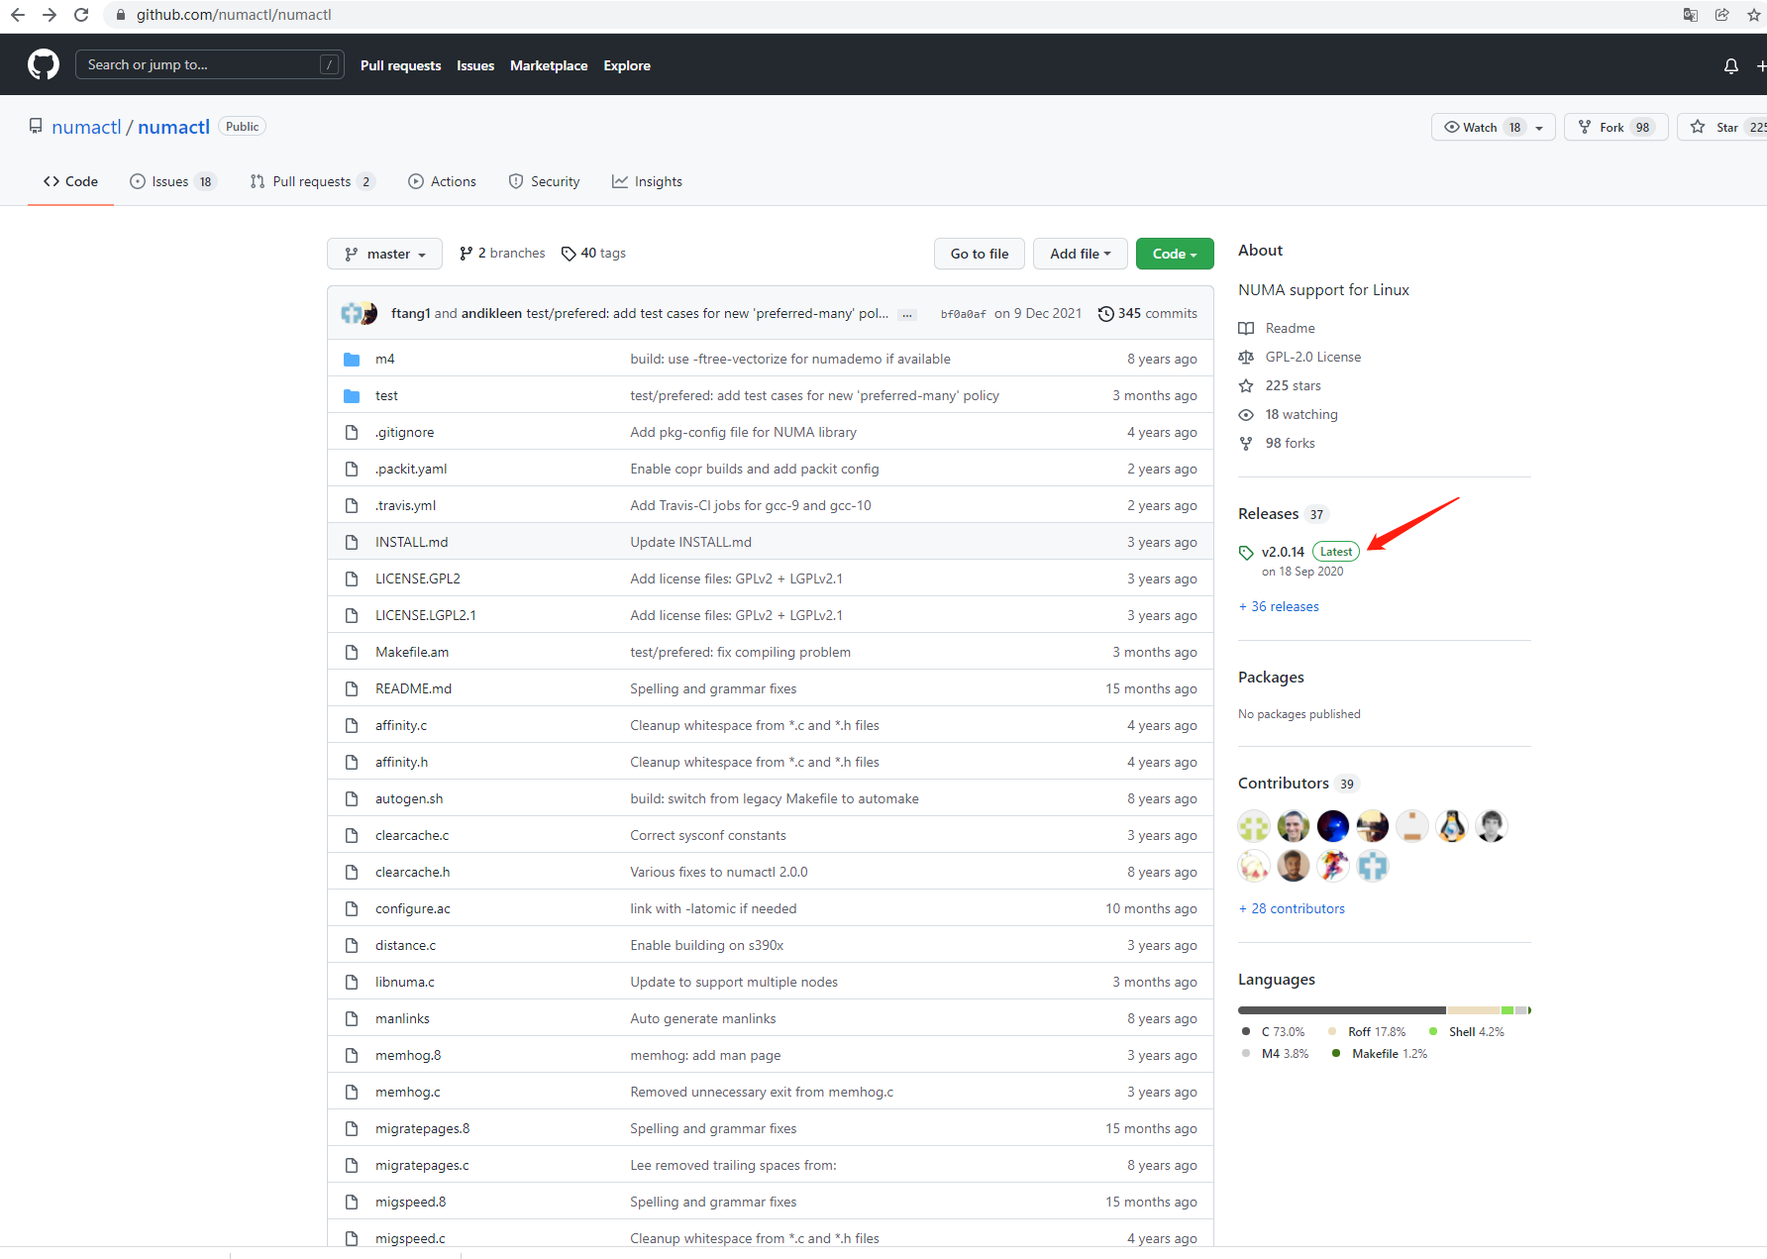The width and height of the screenshot is (1767, 1259).
Task: Open the README.md file
Action: click(413, 688)
